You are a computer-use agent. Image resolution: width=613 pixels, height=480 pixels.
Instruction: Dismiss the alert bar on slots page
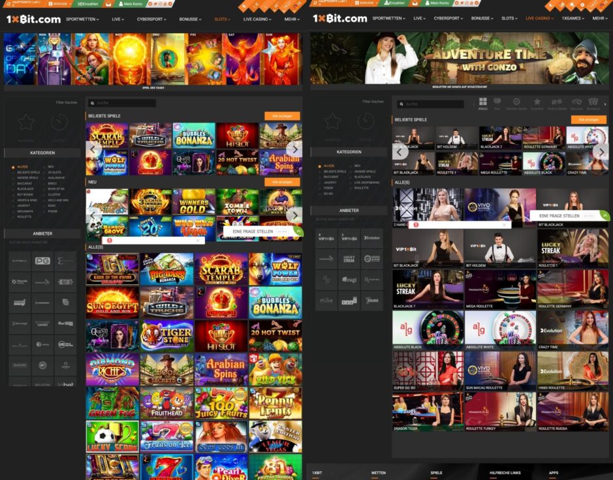(x=198, y=241)
